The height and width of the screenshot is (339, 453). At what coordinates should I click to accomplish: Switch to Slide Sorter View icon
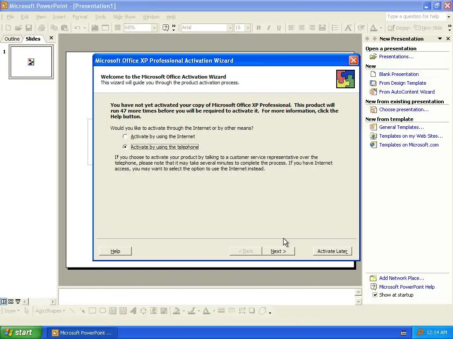(11, 301)
